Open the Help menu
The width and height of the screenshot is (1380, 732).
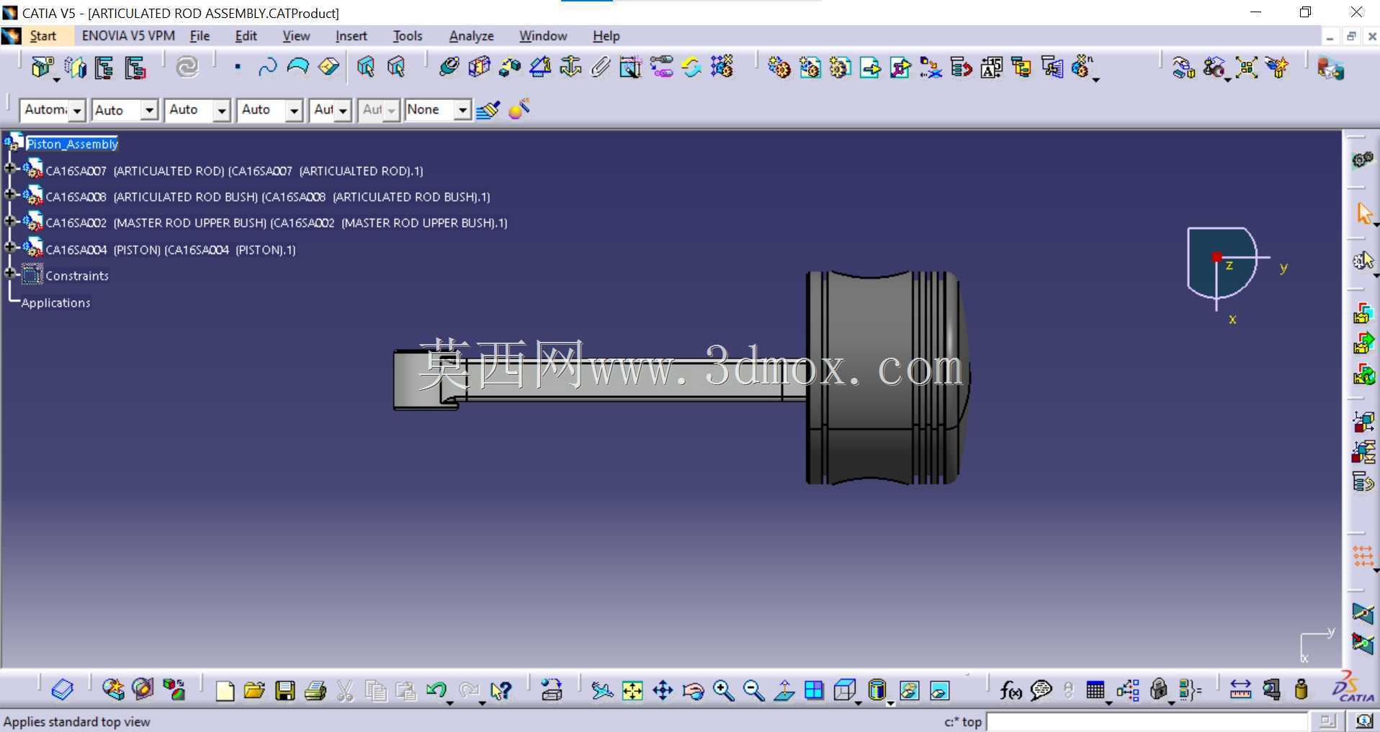(606, 36)
